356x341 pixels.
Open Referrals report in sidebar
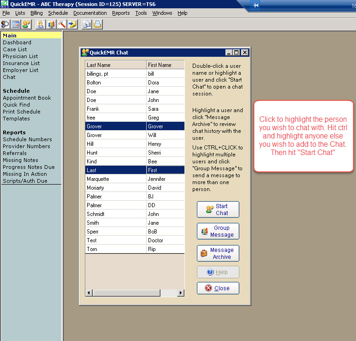pos(15,153)
